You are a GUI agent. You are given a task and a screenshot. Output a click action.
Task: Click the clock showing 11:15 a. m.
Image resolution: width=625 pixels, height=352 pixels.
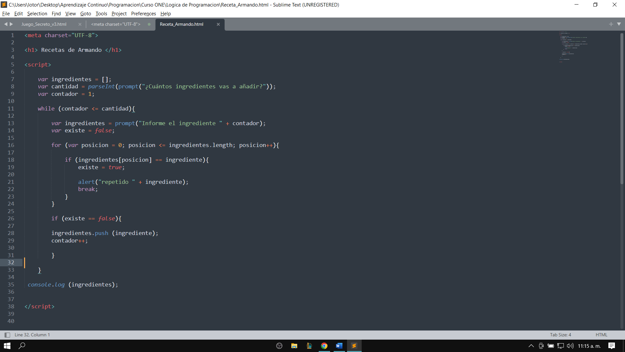589,346
